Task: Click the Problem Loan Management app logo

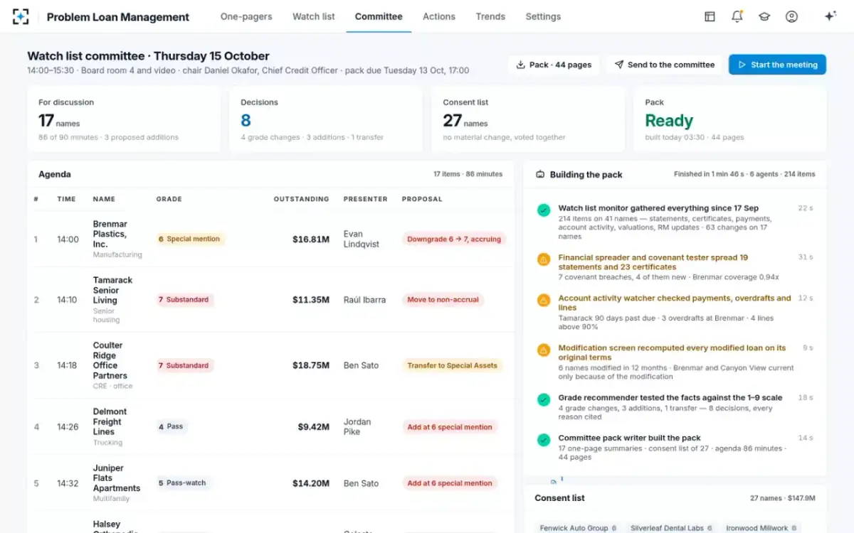Action: coord(21,16)
